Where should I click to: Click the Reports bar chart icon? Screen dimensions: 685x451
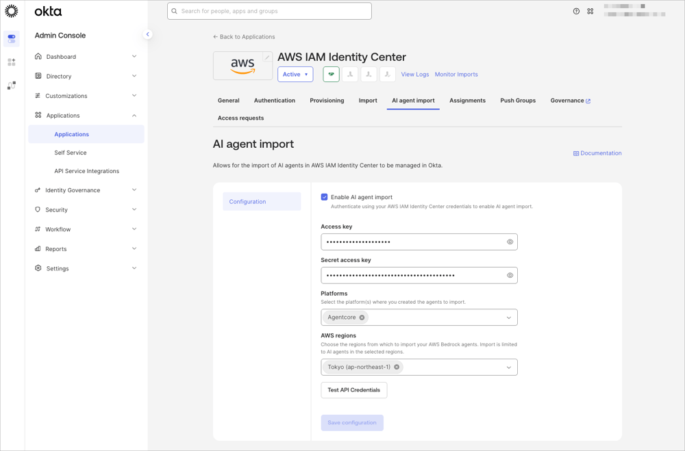pos(38,249)
